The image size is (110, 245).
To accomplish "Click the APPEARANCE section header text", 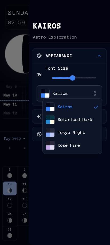I will 59,56.
